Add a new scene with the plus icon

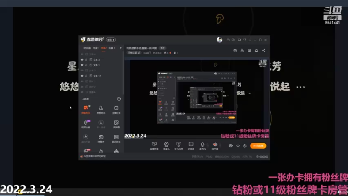(121, 48)
